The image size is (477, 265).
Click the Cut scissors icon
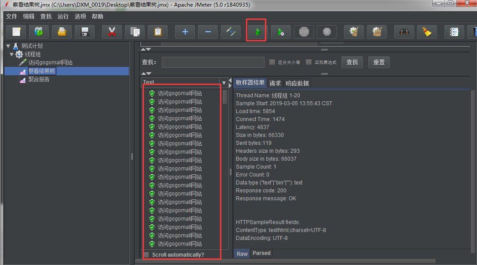(x=112, y=32)
